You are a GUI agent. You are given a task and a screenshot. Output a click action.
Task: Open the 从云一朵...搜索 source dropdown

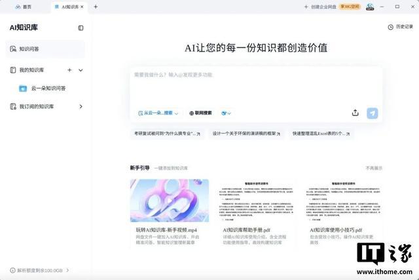coord(158,113)
